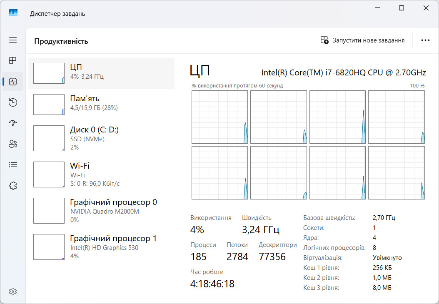
Task: Click the handles count 77356
Action: [x=272, y=257]
